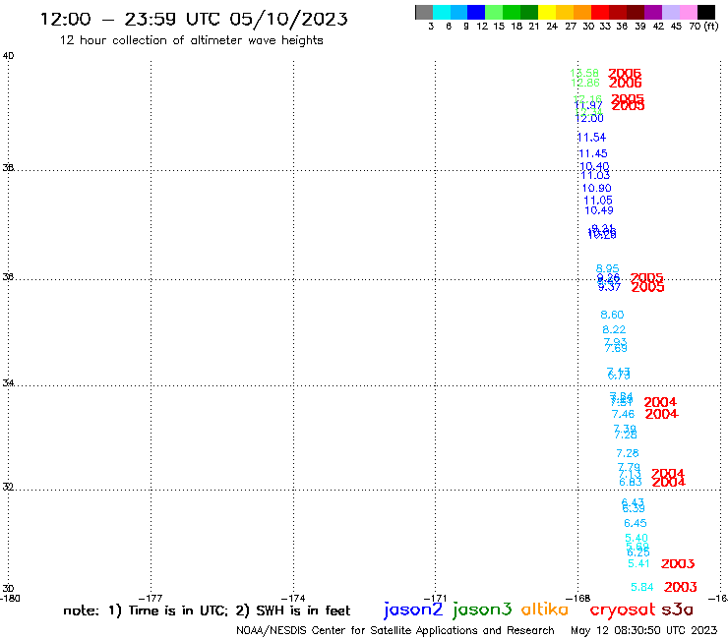This screenshot has width=728, height=639.
Task: Click the 10.90 wave height value
Action: (596, 188)
